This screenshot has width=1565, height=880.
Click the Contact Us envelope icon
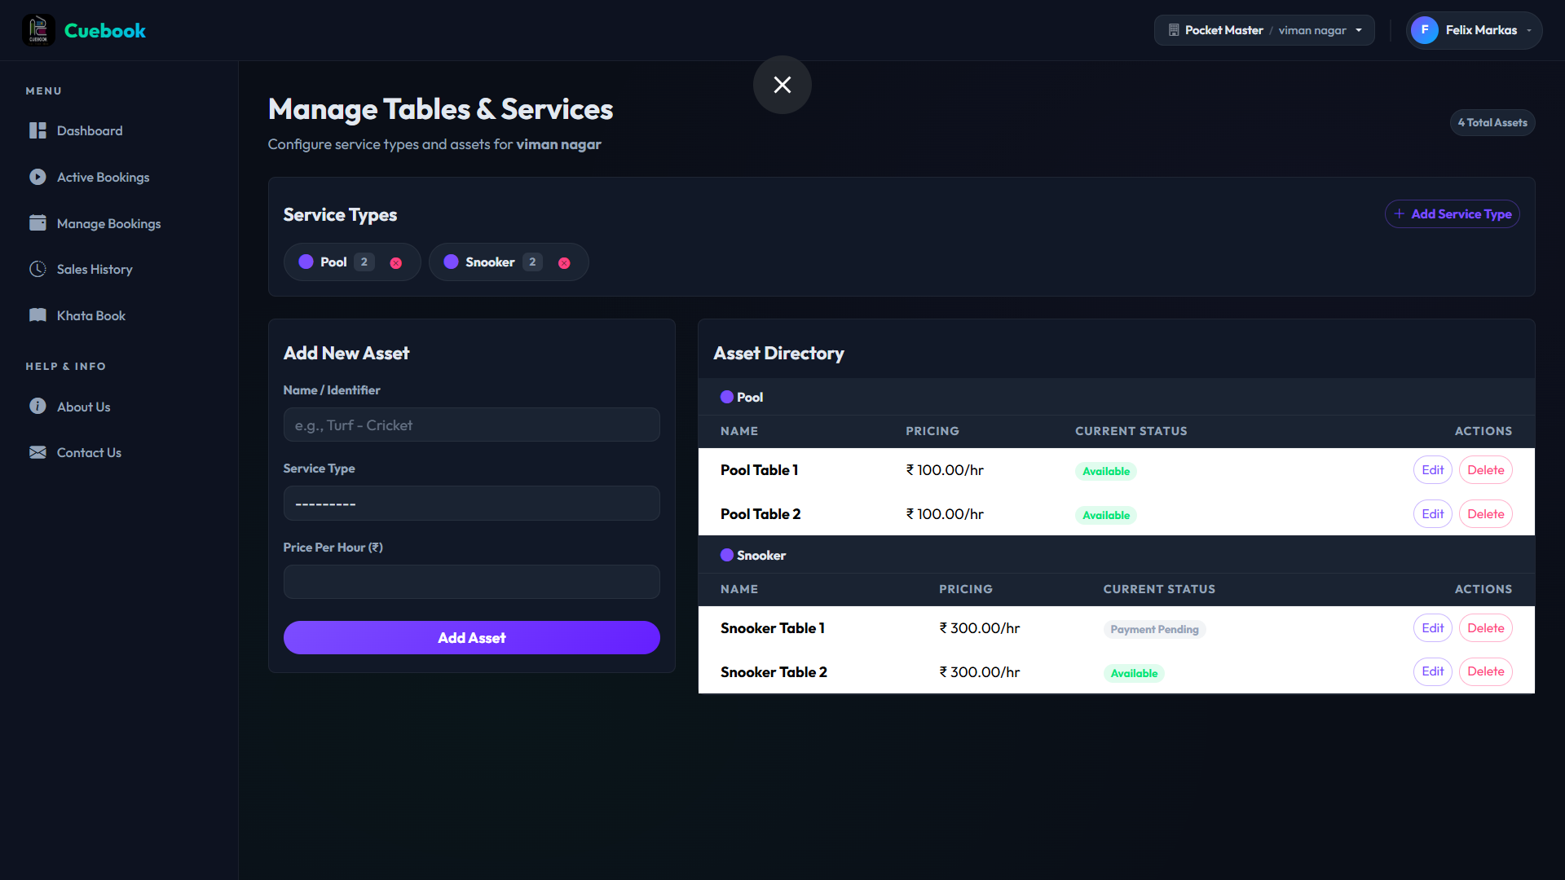pos(37,452)
